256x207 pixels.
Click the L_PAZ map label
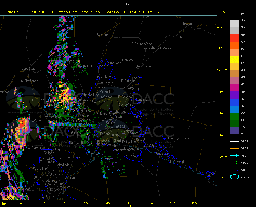point(211,174)
